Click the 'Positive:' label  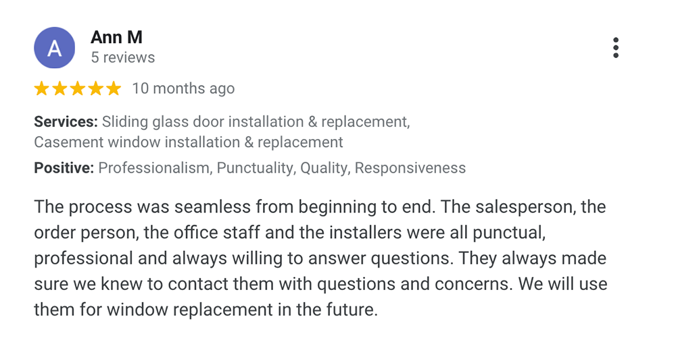pos(64,168)
